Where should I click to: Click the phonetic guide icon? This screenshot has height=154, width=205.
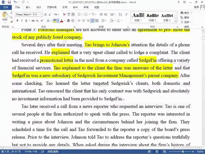[69, 14]
